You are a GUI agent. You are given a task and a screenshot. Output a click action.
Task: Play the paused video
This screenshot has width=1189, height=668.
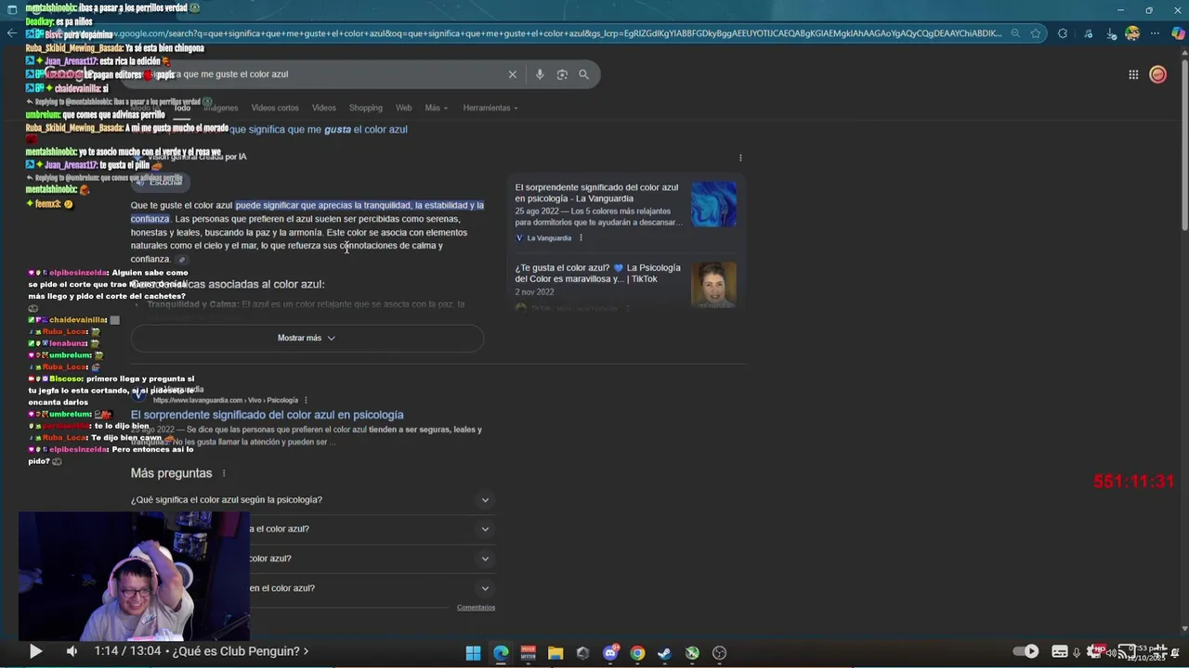pyautogui.click(x=35, y=651)
